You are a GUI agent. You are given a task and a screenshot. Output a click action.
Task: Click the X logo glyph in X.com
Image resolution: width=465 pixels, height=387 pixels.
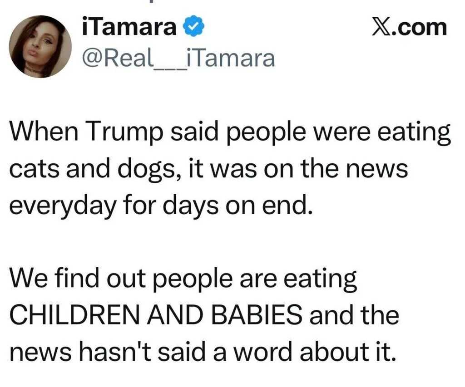pos(381,28)
